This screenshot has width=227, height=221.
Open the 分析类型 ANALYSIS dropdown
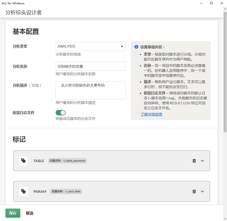[x=90, y=47]
